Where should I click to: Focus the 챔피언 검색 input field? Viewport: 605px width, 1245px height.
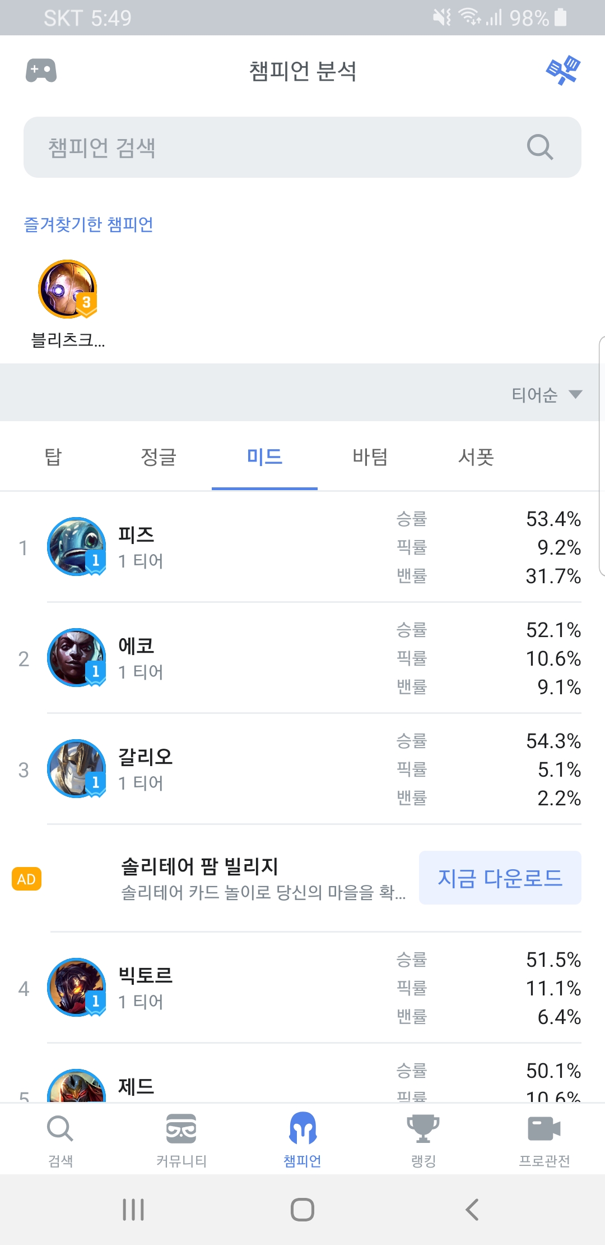280,147
